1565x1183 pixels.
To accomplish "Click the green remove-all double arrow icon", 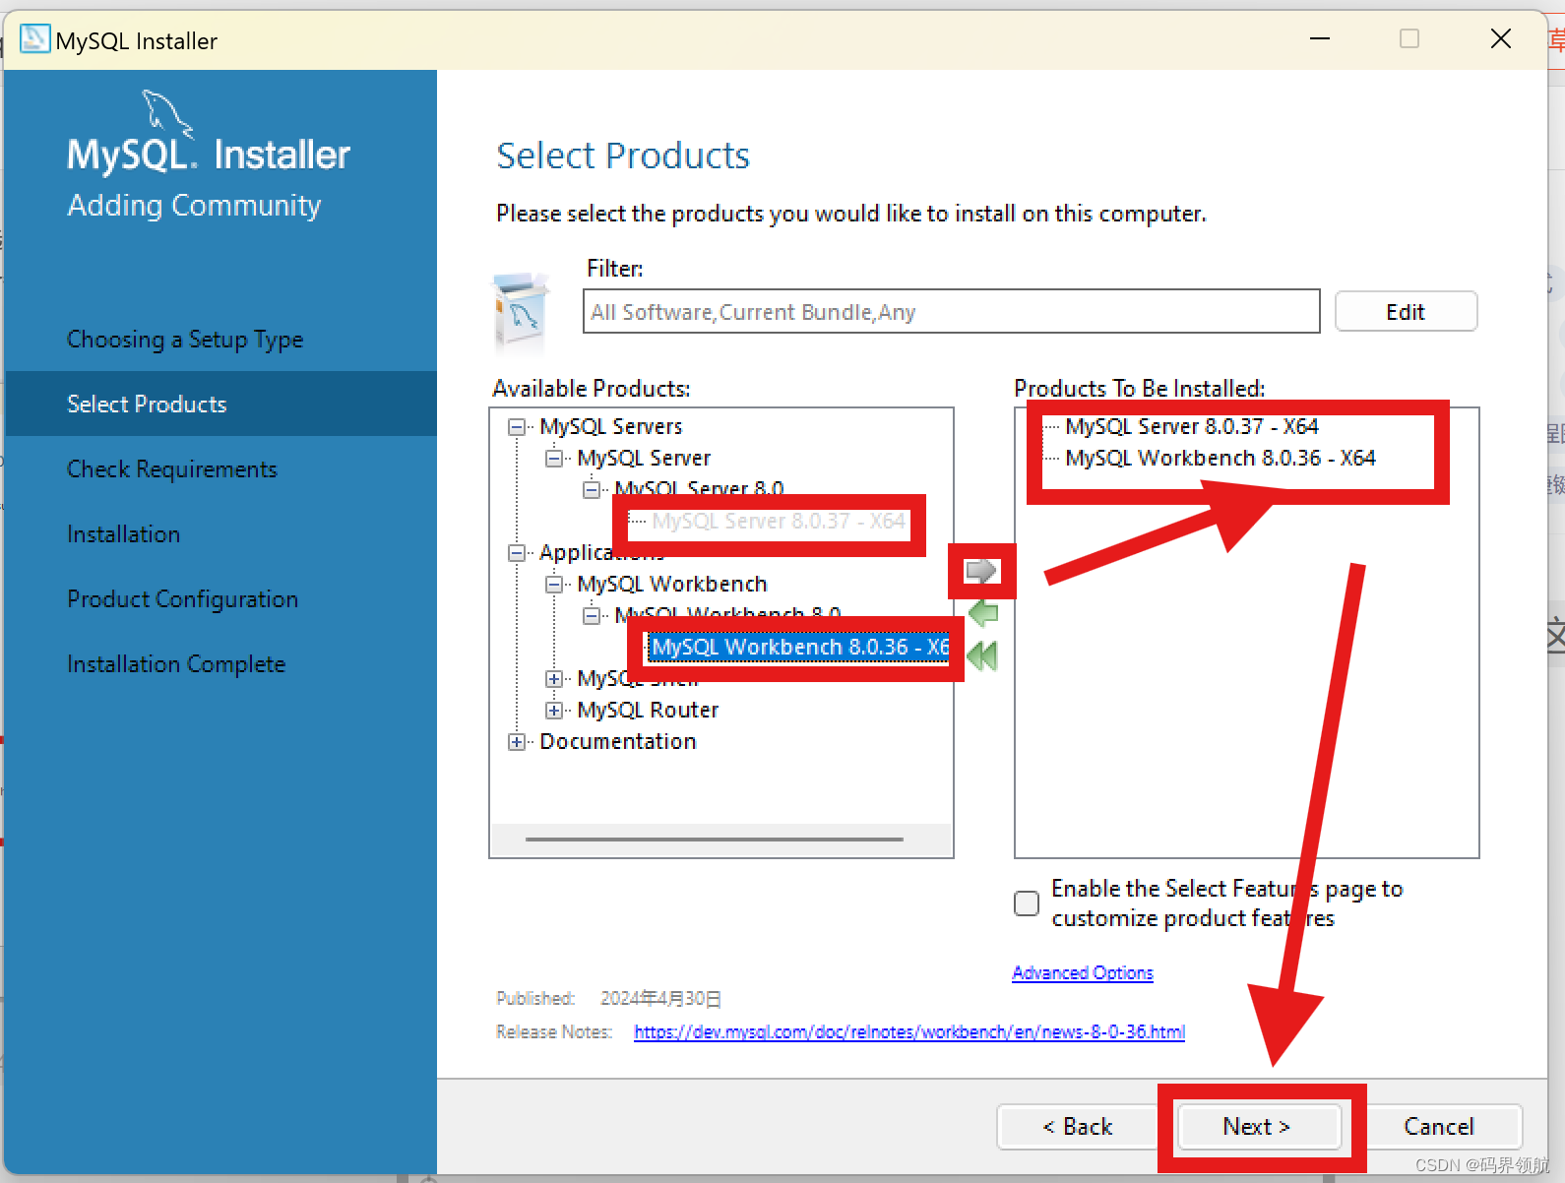I will coord(982,655).
